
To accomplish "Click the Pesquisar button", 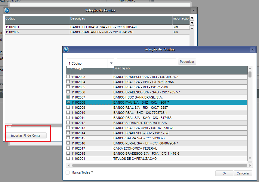I will [x=187, y=62].
